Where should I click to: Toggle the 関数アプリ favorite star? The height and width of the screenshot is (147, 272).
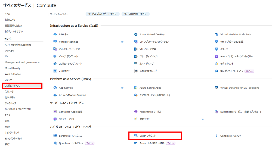[203, 119]
